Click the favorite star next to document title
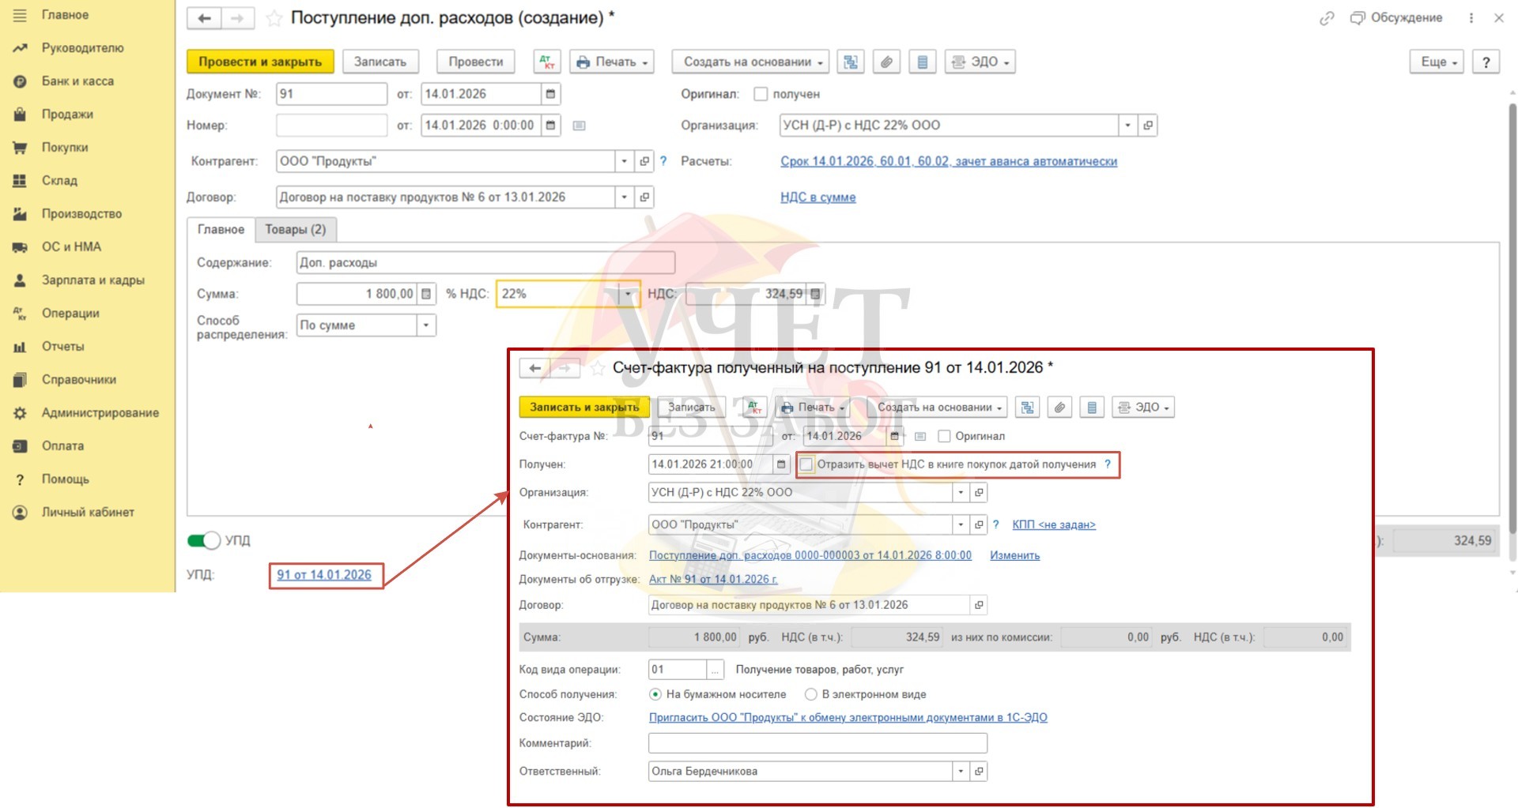Screen dimensions: 1518x808 [x=274, y=18]
